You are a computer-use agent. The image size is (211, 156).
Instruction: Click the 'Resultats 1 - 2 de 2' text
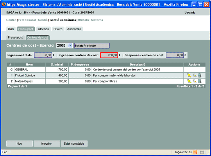click(190, 86)
